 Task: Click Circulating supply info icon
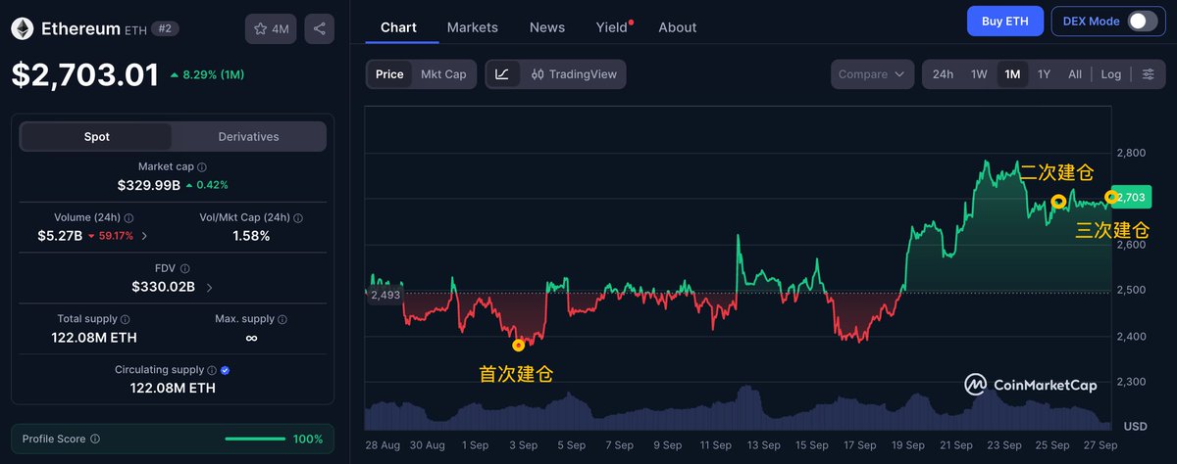click(211, 370)
